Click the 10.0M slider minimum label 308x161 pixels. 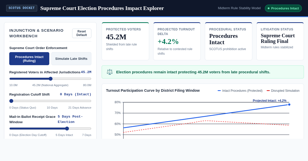click(13, 85)
